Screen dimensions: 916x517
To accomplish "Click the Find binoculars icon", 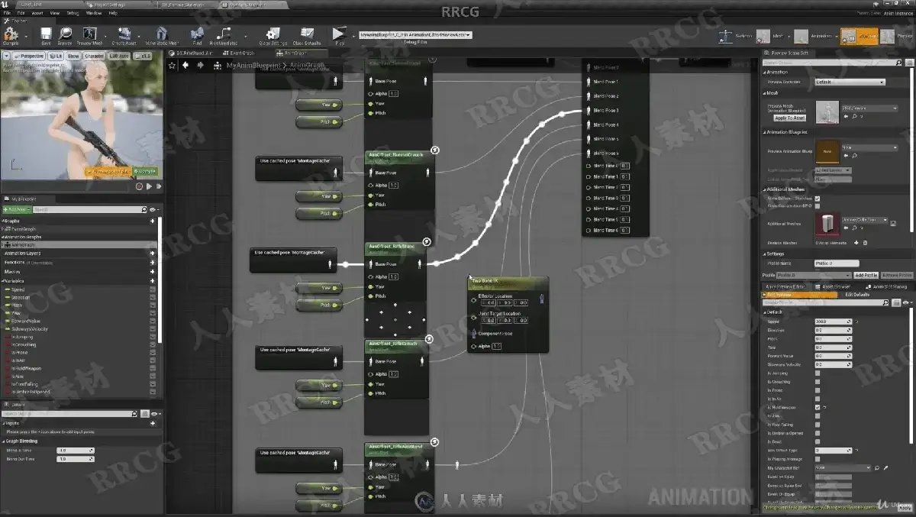I will pos(198,35).
